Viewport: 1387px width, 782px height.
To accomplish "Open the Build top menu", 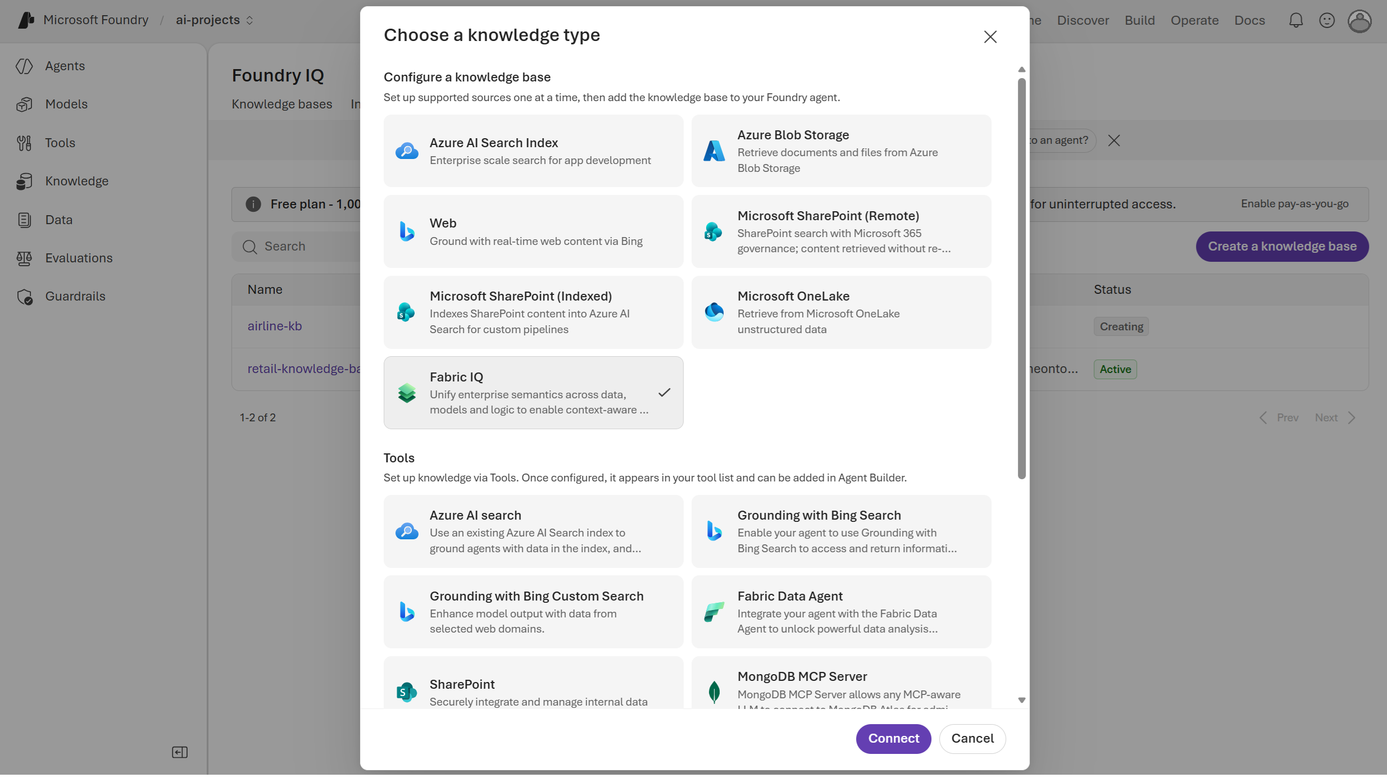I will (1139, 21).
